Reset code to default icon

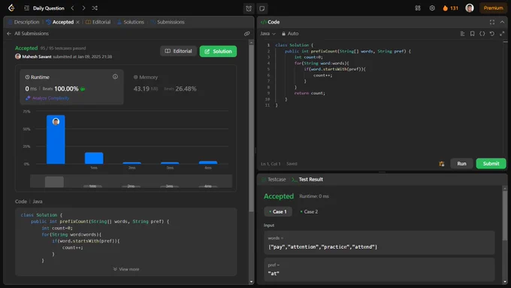point(491,34)
